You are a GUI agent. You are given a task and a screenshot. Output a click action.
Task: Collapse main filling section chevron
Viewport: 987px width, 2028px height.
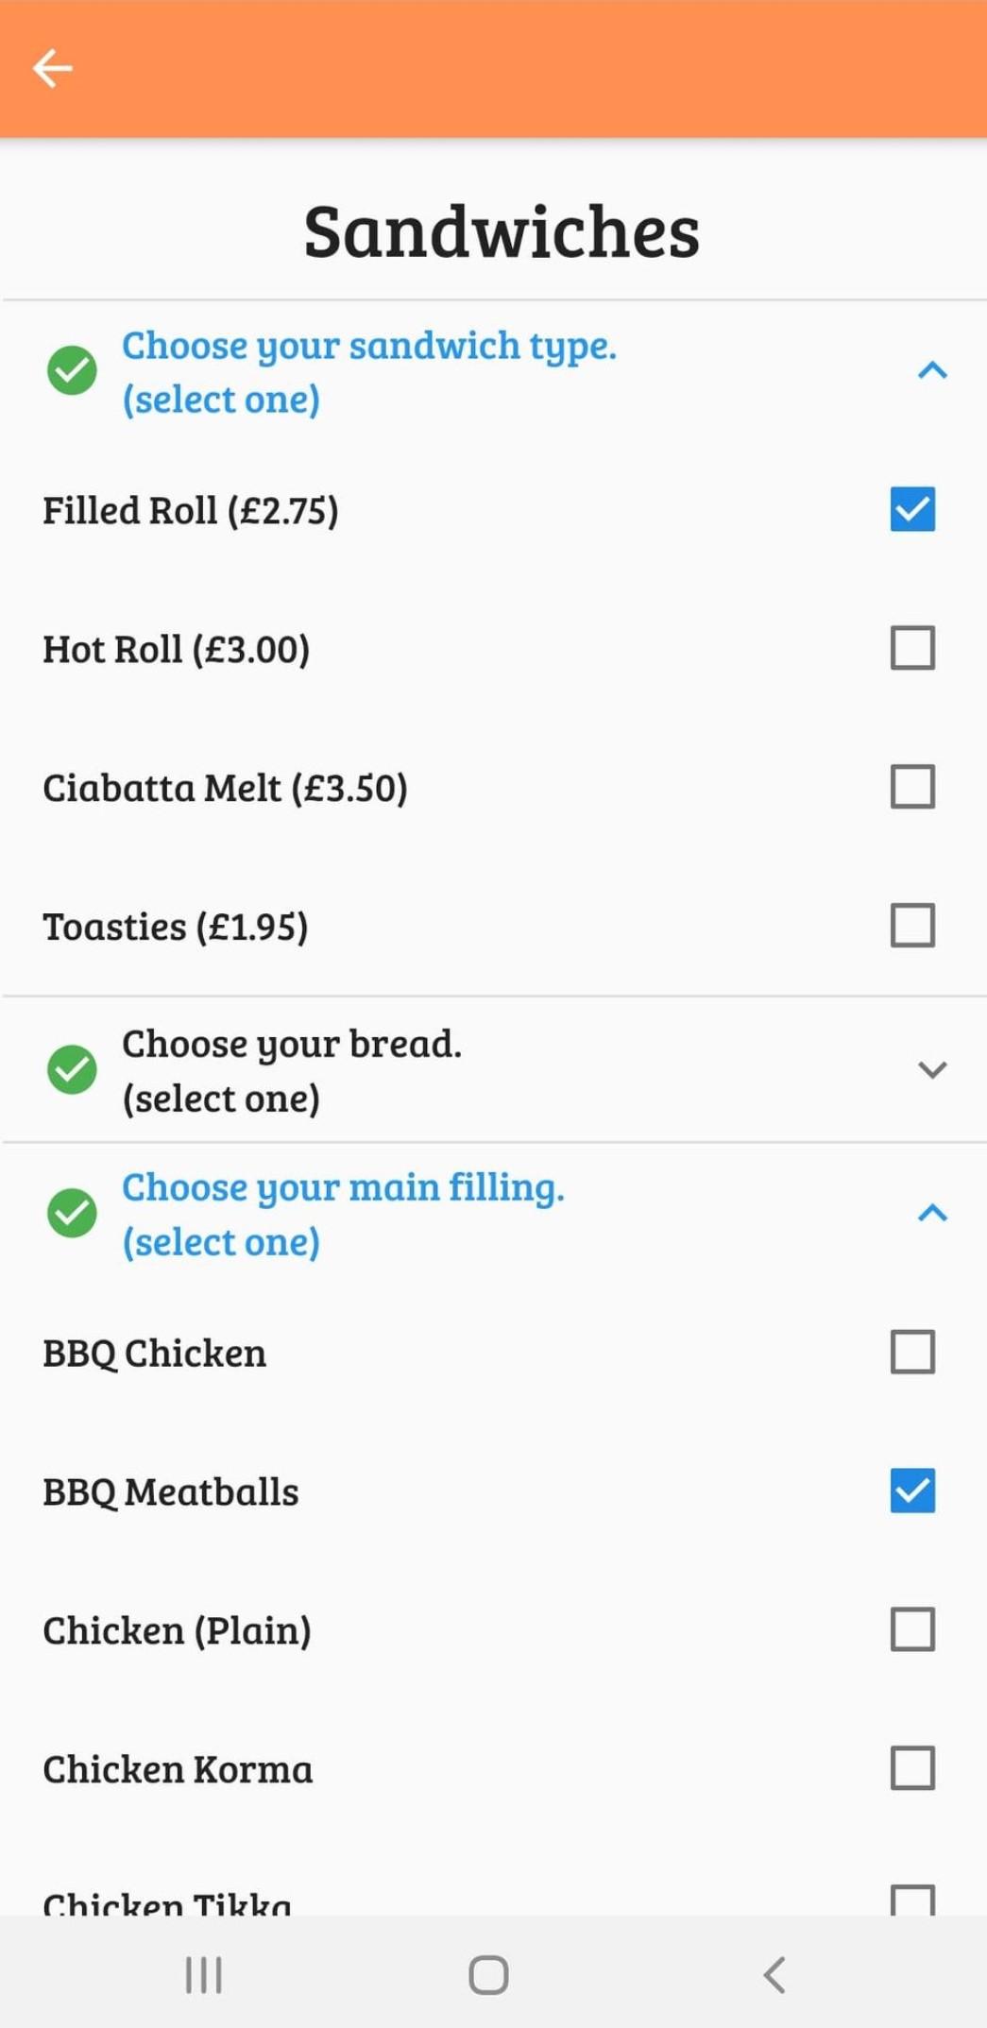[x=932, y=1213]
